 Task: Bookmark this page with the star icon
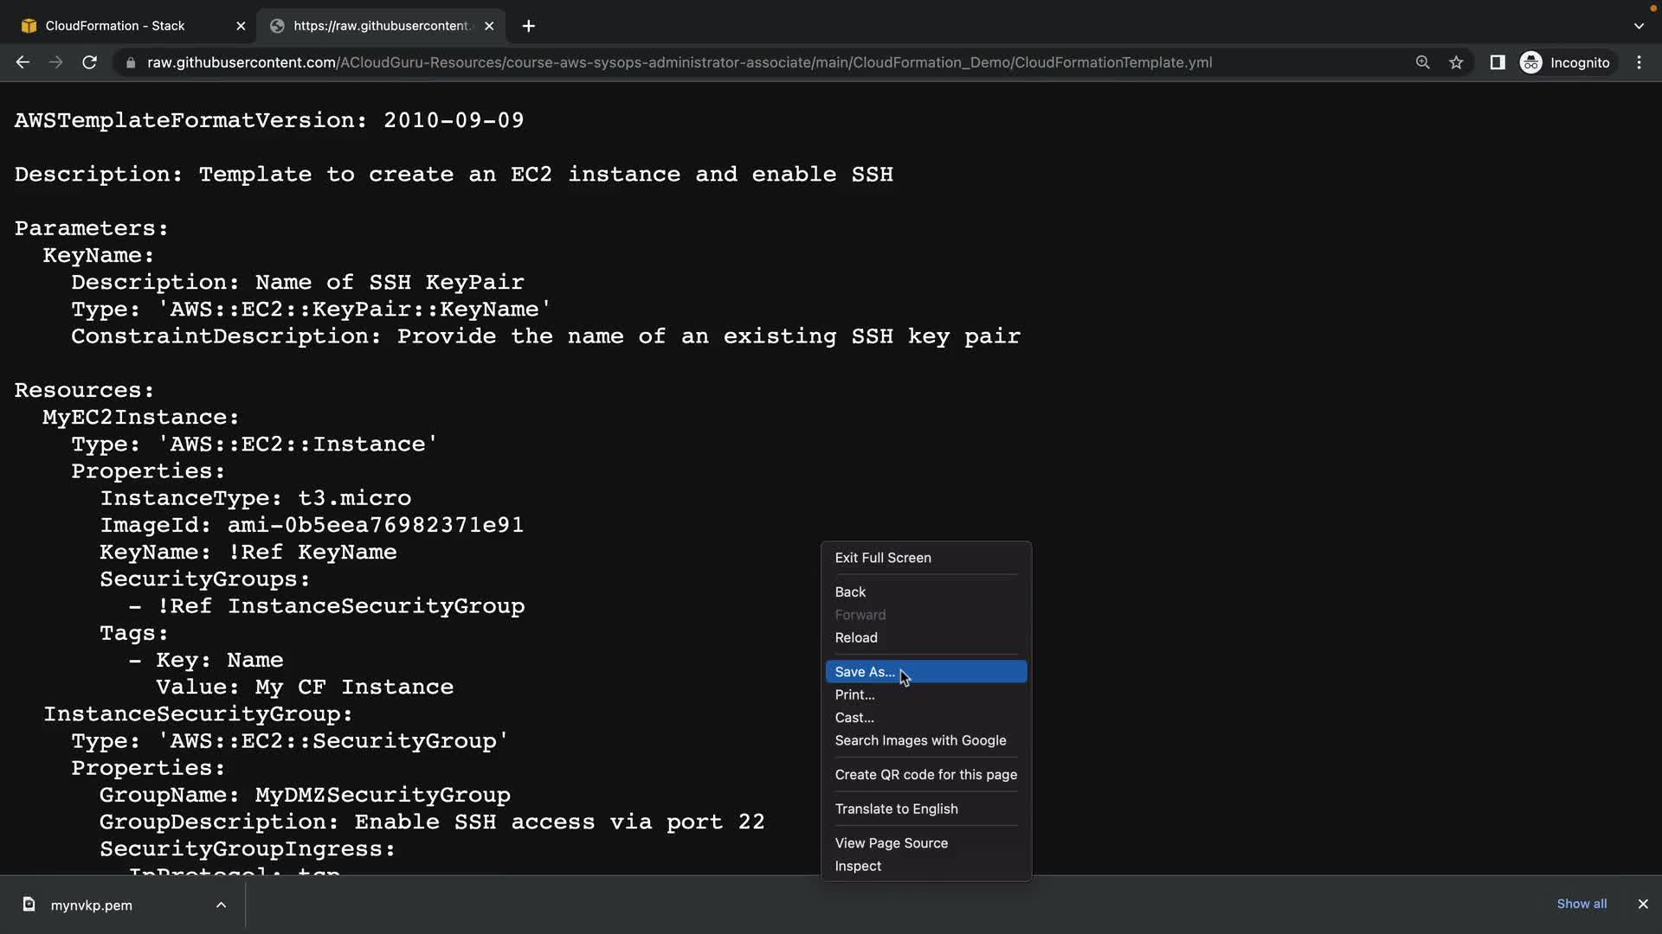pos(1456,62)
